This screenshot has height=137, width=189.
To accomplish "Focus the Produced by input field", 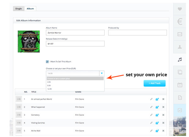I will tap(138, 33).
